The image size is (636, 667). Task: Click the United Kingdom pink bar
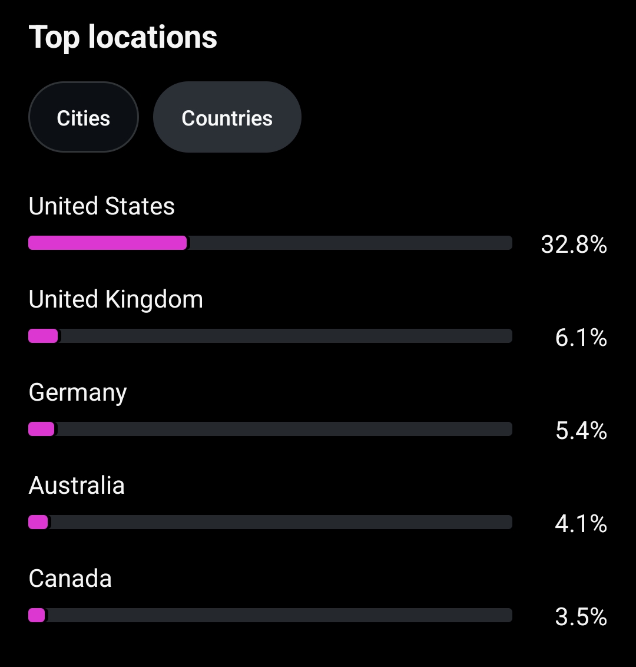click(x=43, y=336)
